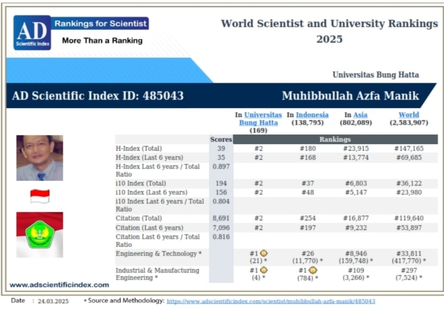This screenshot has width=444, height=309.
Task: Select the name Muhibbullah Azfa Manik
Action: (350, 96)
